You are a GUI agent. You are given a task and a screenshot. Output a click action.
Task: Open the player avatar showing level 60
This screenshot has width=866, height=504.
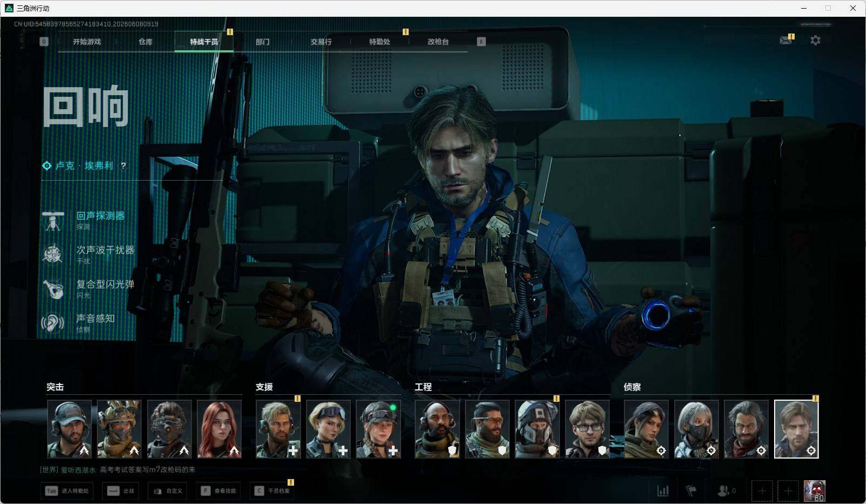coord(815,491)
